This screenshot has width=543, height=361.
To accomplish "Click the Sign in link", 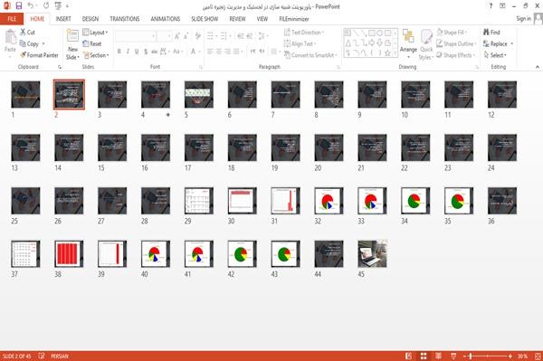I will coord(523,19).
